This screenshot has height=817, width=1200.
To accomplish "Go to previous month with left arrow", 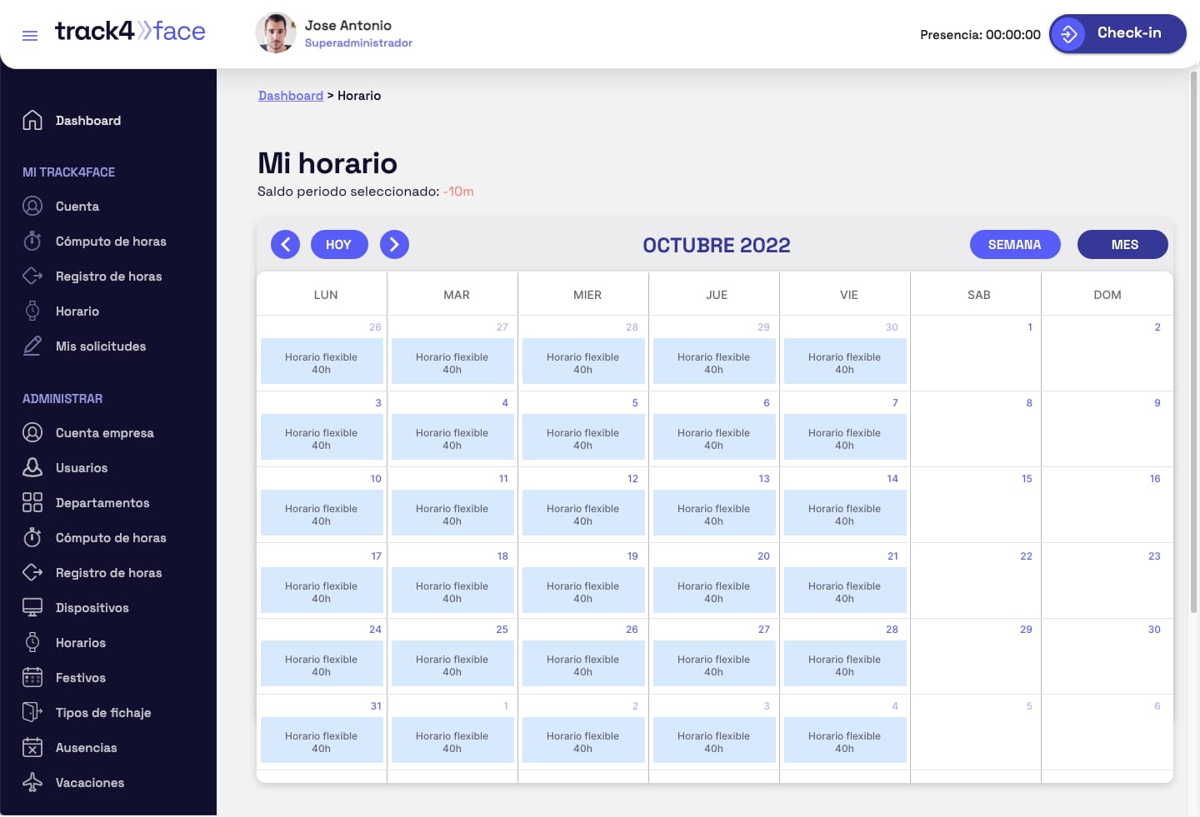I will click(x=285, y=245).
